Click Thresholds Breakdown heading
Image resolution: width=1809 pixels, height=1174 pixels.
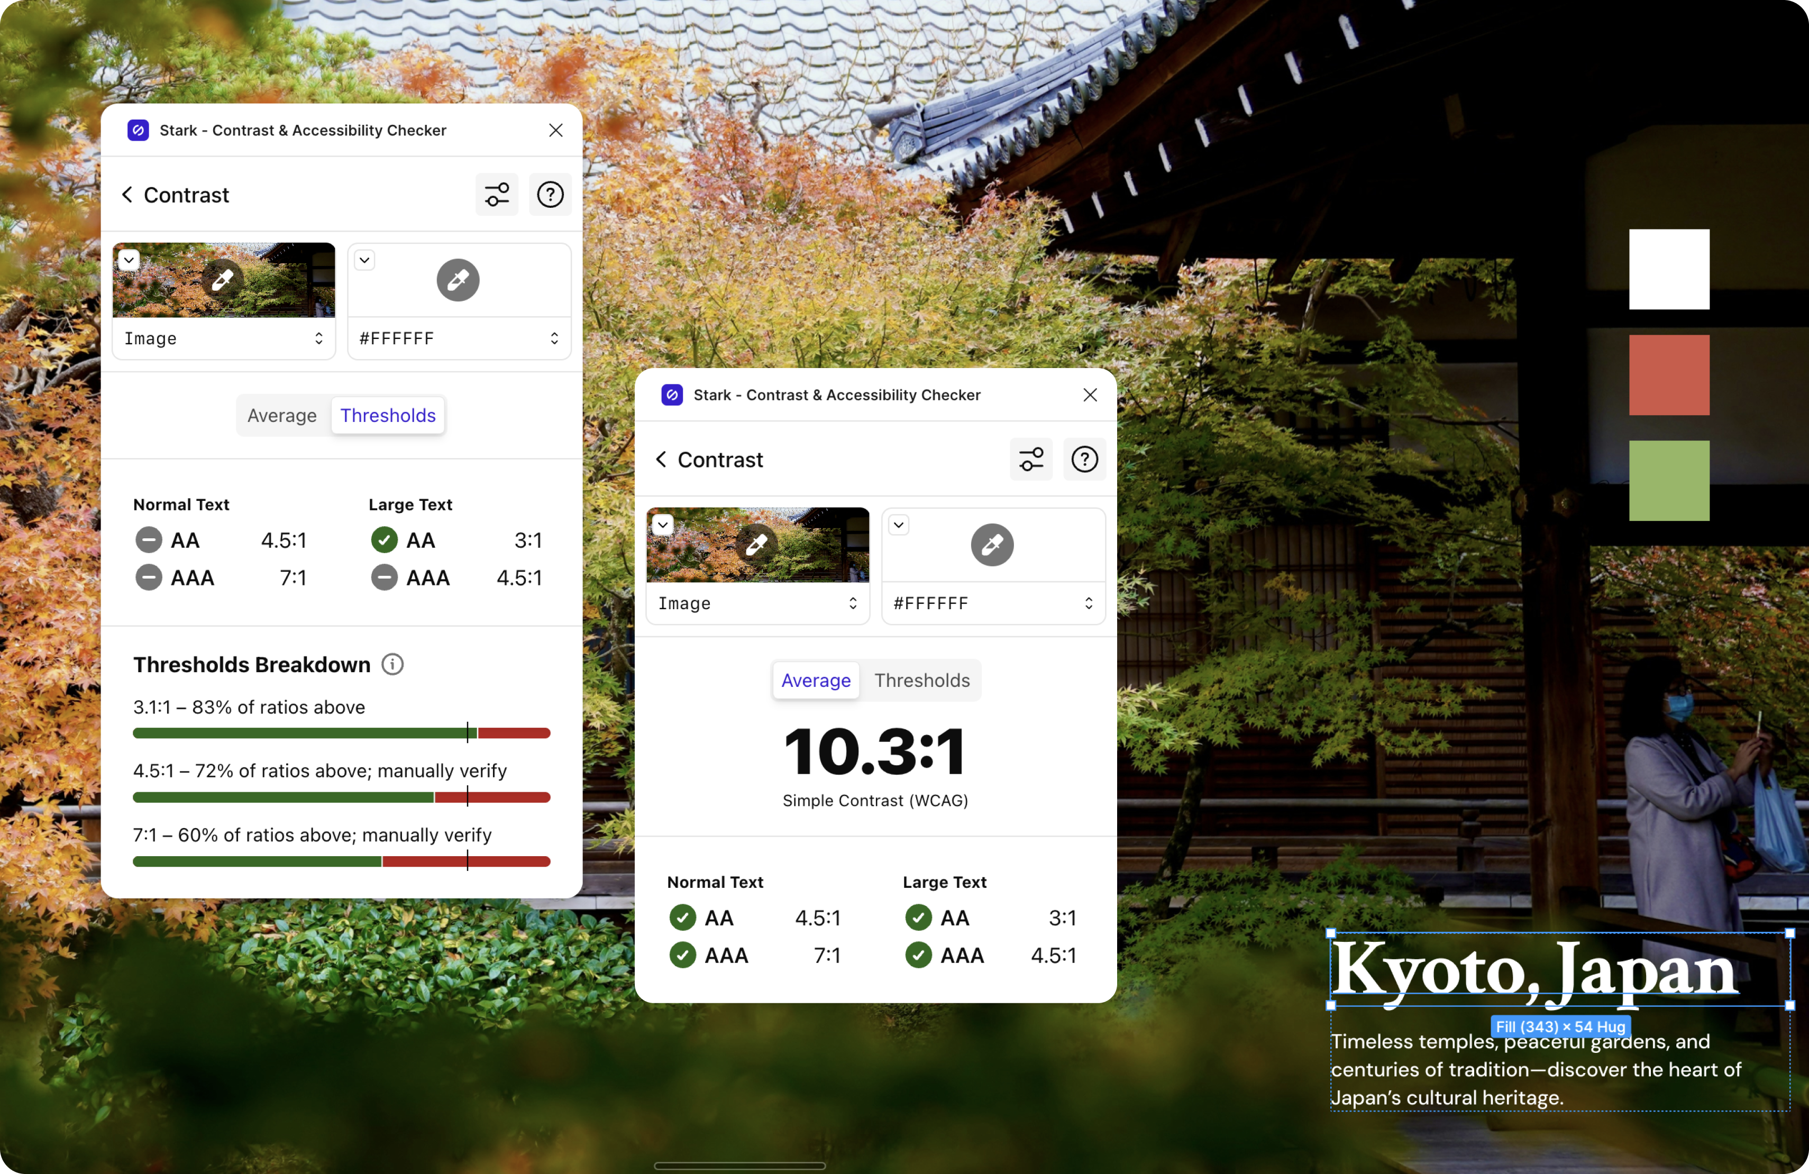pyautogui.click(x=252, y=665)
